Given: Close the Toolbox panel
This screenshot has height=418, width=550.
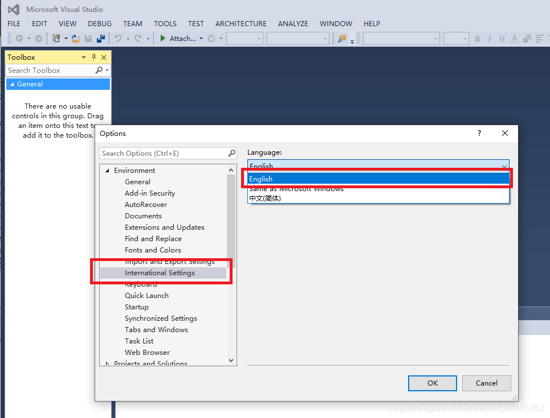Looking at the screenshot, I should pos(104,57).
